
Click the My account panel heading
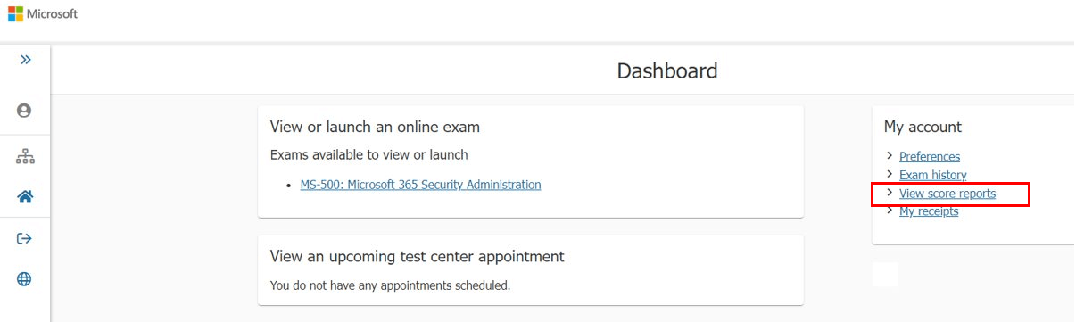click(x=923, y=127)
